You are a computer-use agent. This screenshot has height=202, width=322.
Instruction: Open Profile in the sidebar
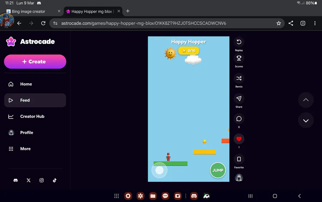click(35, 133)
